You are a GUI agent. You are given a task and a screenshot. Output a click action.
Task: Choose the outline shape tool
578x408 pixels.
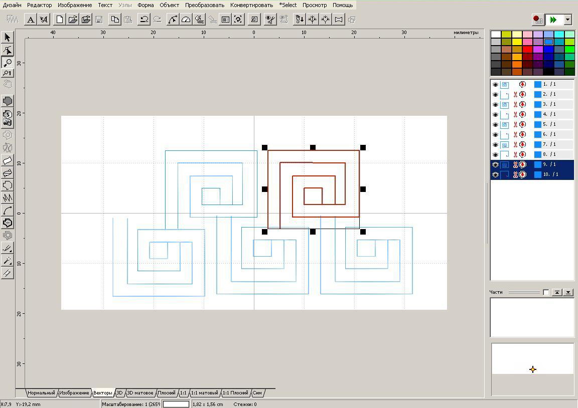point(8,185)
